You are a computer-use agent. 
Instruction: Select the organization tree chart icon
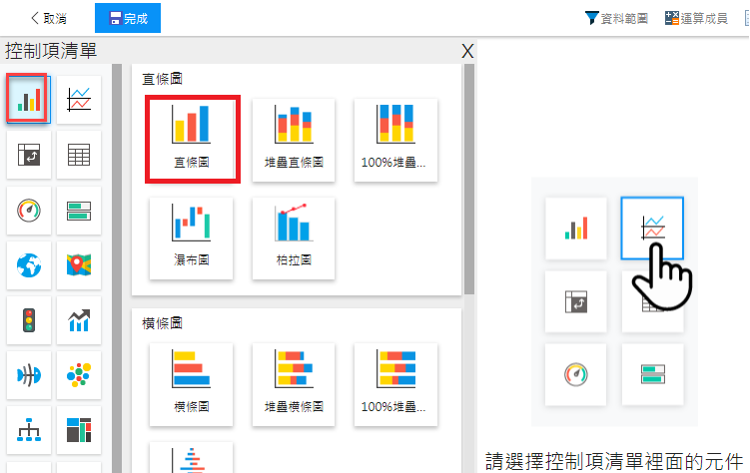pyautogui.click(x=28, y=430)
